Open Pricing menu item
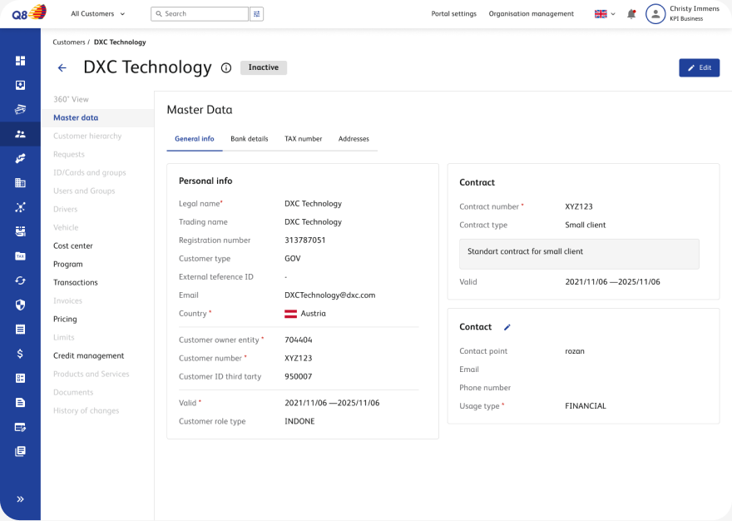Screen dimensions: 732x521 coord(65,319)
